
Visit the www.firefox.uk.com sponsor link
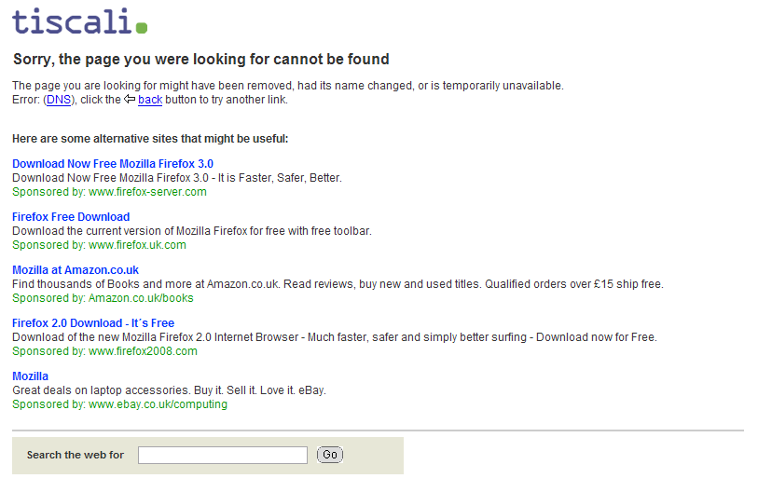137,245
